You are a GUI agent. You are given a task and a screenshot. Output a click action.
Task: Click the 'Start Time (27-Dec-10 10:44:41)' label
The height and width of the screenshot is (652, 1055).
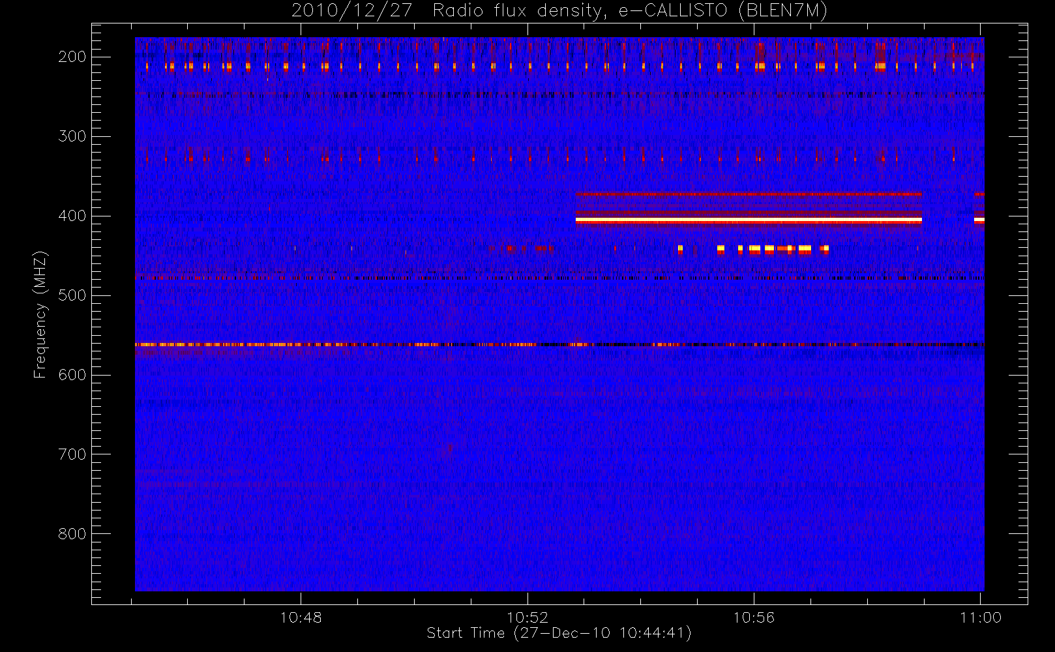pos(559,633)
